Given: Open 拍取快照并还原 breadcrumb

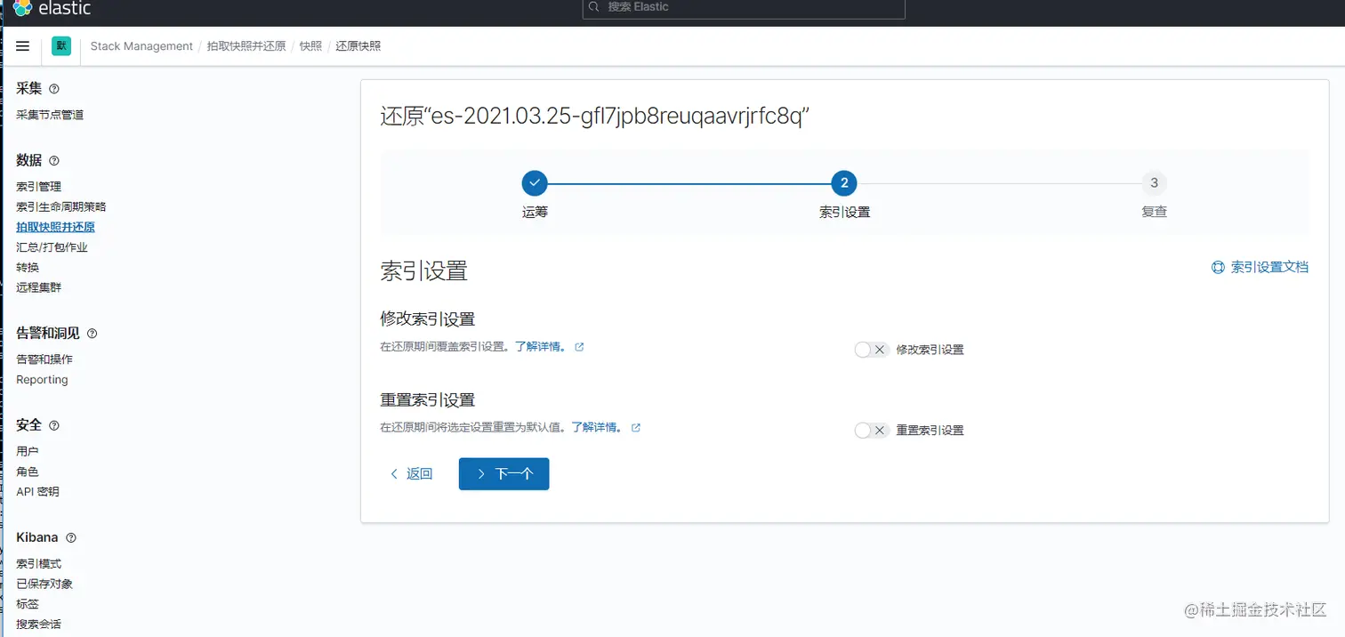Looking at the screenshot, I should pyautogui.click(x=246, y=46).
